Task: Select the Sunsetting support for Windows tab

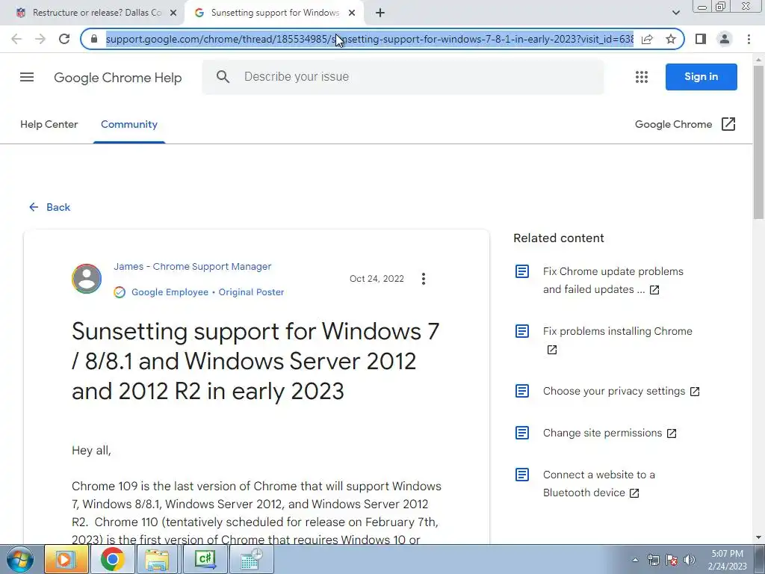Action: [275, 13]
